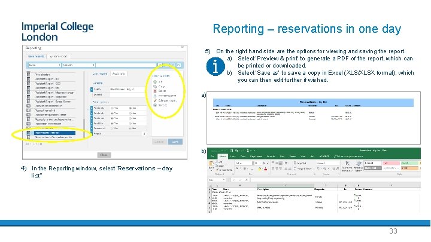Image resolution: width=431 pixels, height=242 pixels.
Task: Open the Excel Formulas tab
Action: coord(271,156)
